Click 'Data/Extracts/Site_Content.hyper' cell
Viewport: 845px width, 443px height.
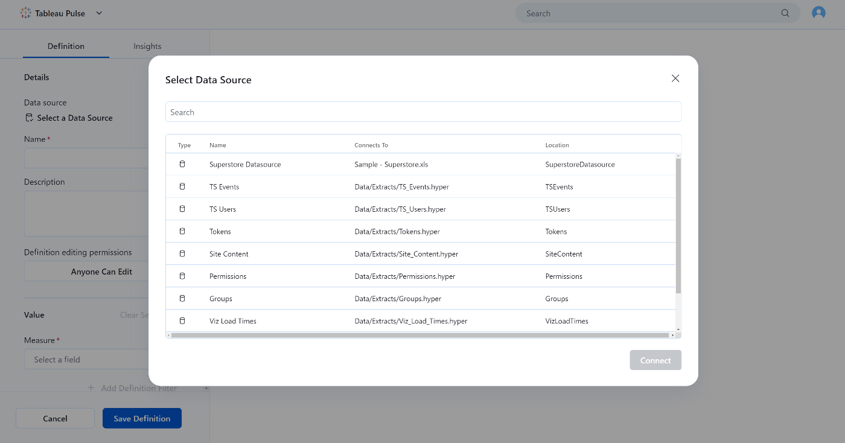click(x=406, y=253)
